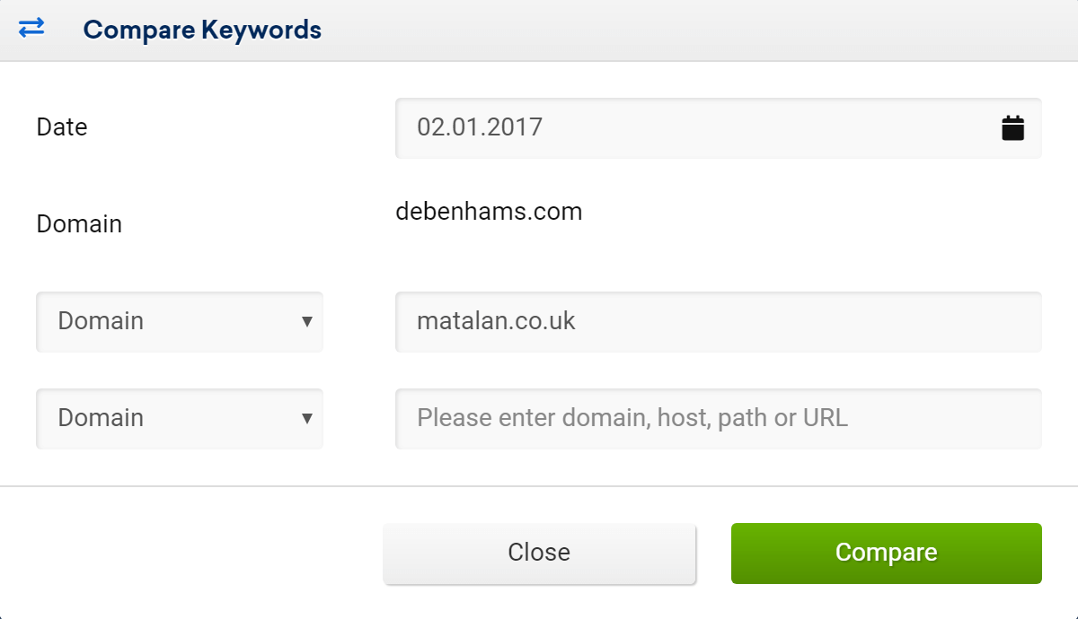Click the arrow on the matalan.co.uk row's dropdown
The image size is (1078, 619).
[x=307, y=321]
